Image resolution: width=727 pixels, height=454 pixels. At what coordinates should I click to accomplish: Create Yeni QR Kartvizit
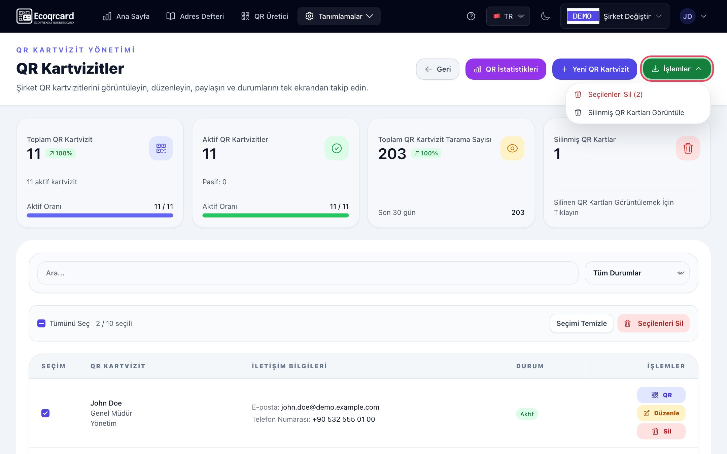[594, 69]
